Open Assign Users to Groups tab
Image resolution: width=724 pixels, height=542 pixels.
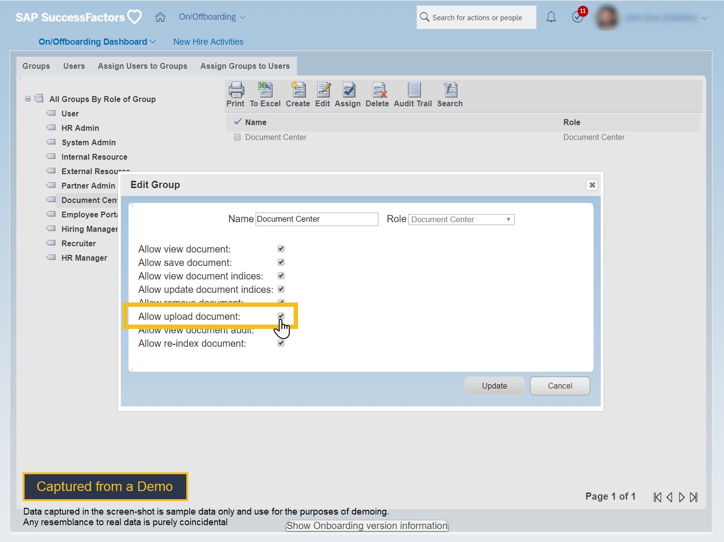[x=142, y=66]
